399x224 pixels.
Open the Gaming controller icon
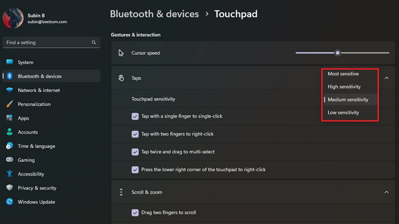[x=10, y=160]
